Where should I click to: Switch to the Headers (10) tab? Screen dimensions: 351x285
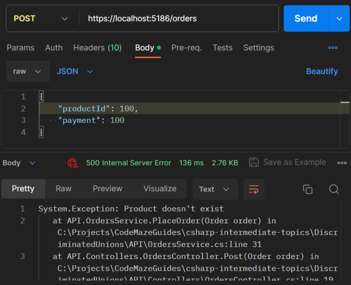coord(97,47)
